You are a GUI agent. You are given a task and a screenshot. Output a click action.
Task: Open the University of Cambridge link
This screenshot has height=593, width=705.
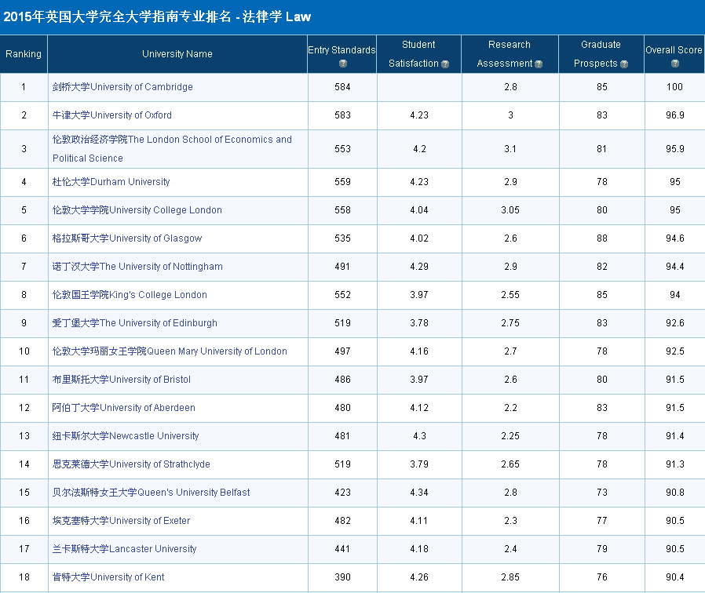click(122, 87)
